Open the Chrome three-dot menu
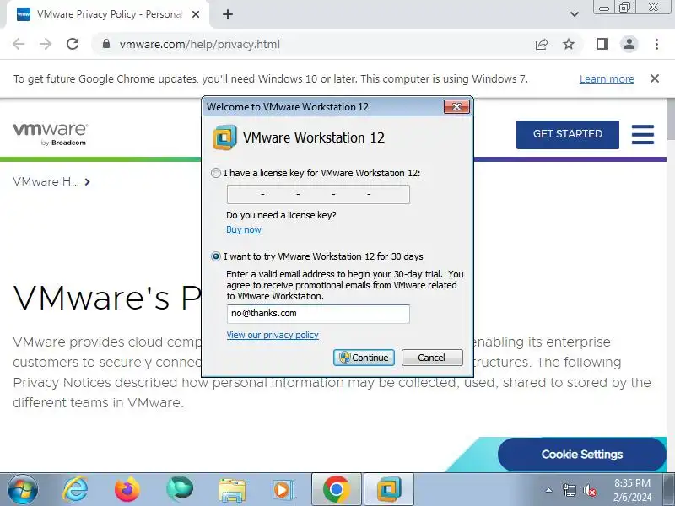Viewport: 675px width, 506px height. [656, 44]
